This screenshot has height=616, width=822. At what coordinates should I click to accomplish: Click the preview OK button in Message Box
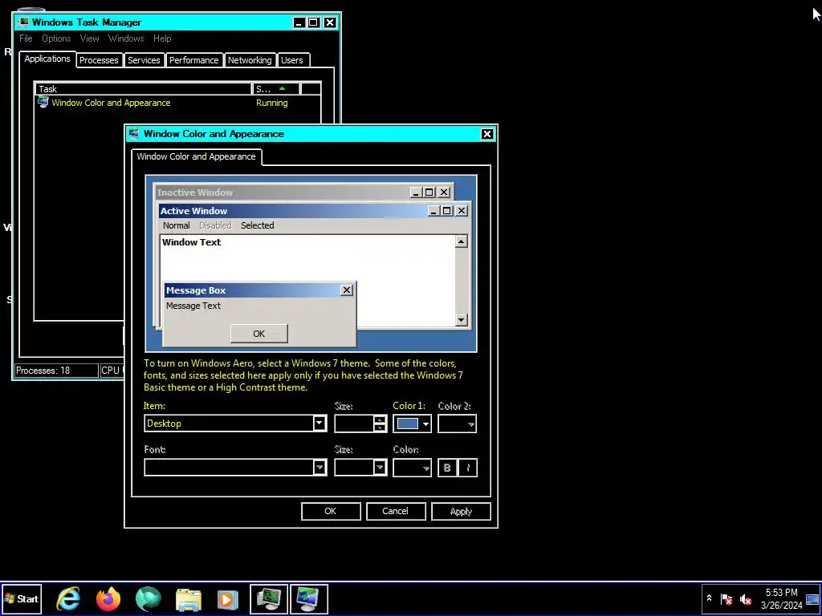point(259,333)
